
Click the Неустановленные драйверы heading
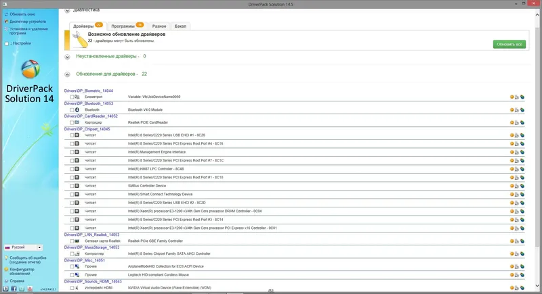(106, 56)
